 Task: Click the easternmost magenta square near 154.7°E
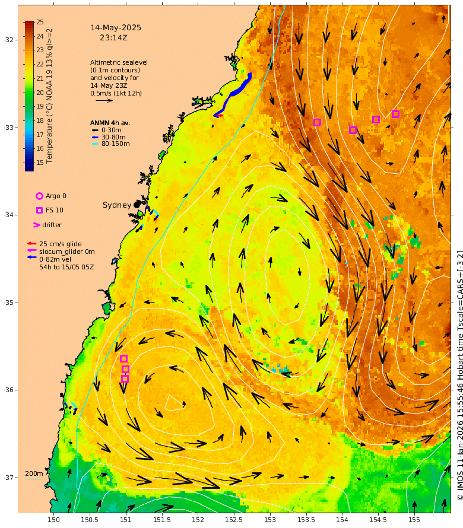coord(395,114)
